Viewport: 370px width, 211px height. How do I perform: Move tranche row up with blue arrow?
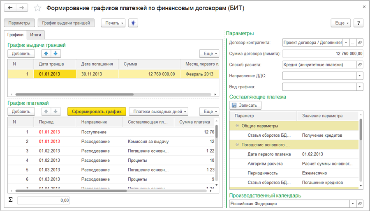point(48,53)
